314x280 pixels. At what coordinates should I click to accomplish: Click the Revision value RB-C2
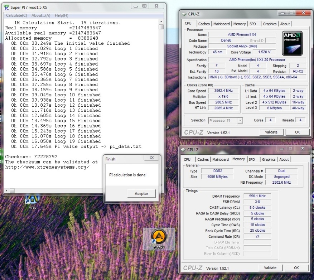(x=298, y=71)
